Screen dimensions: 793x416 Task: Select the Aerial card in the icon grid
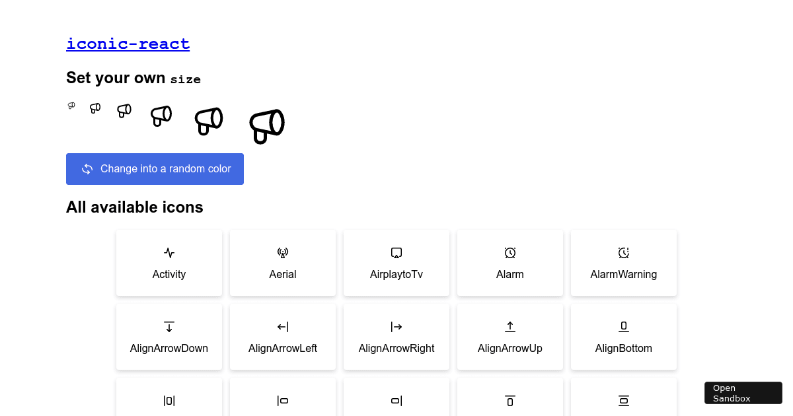point(283,262)
